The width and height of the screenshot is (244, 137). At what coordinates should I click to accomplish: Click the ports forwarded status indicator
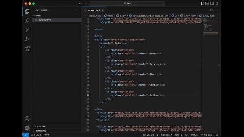[47, 135]
